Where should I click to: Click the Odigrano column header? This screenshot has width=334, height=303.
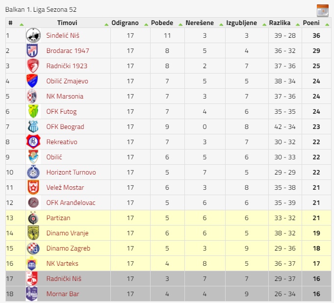(125, 23)
